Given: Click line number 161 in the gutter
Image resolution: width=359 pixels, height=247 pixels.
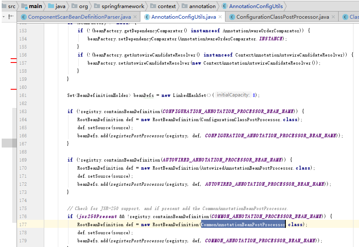Looking at the screenshot, I should point(23,95).
